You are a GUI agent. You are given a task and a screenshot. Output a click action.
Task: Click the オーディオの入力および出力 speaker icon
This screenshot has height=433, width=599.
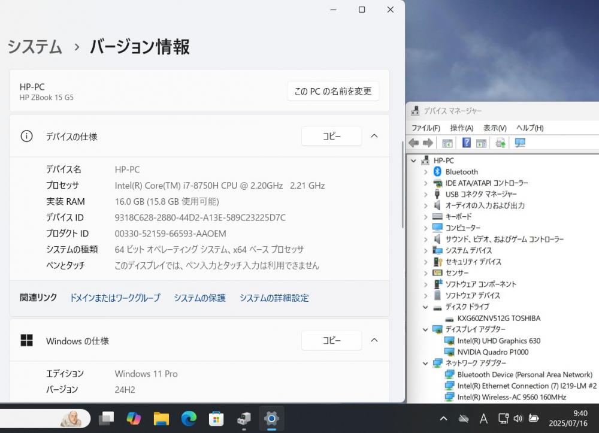click(437, 205)
